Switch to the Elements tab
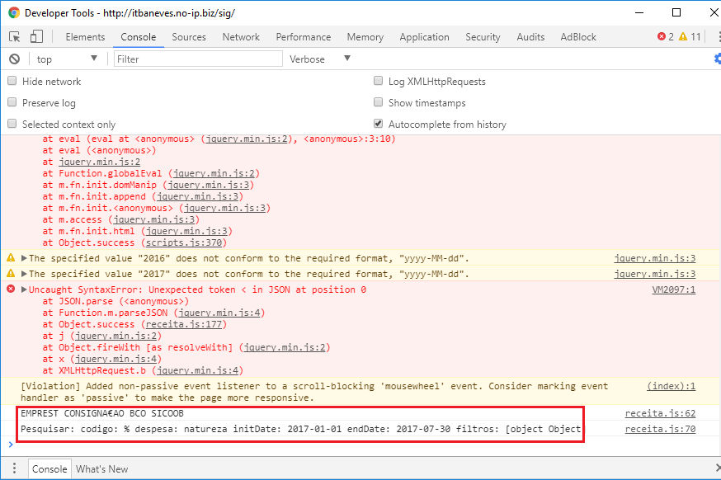The width and height of the screenshot is (721, 480). point(85,37)
